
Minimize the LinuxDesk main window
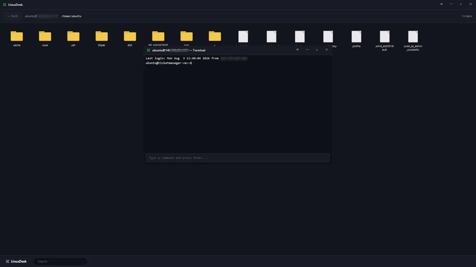click(451, 4)
